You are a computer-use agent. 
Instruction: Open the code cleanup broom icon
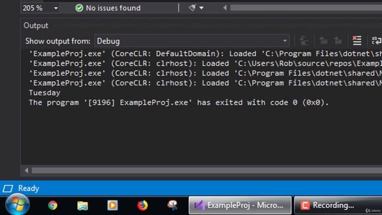click(192, 8)
